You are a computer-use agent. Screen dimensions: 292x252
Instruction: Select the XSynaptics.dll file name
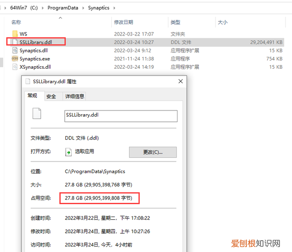click(35, 67)
